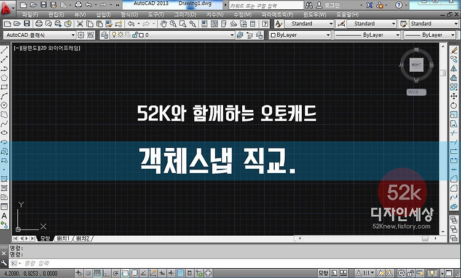The height and width of the screenshot is (278, 461).
Task: Select the Mirror tool
Action: pos(454,69)
